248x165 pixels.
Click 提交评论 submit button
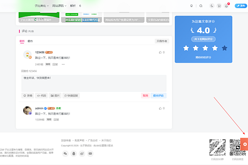158,95
